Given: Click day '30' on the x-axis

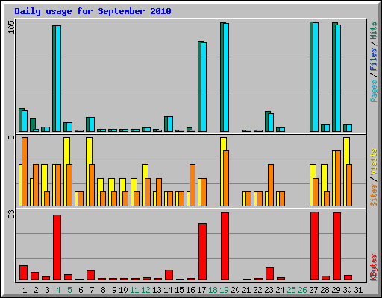Looking at the screenshot, I should (348, 290).
